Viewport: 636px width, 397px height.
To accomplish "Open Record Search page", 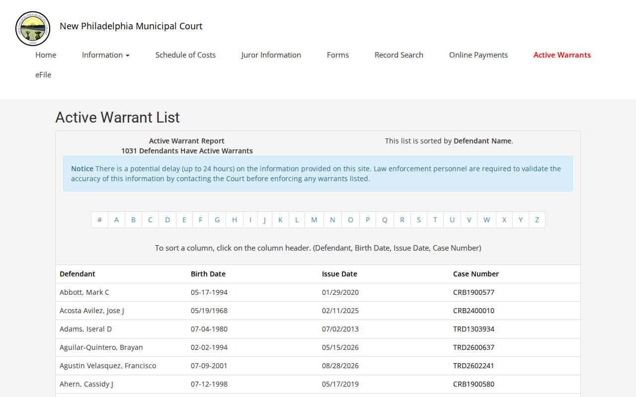I will [x=399, y=55].
